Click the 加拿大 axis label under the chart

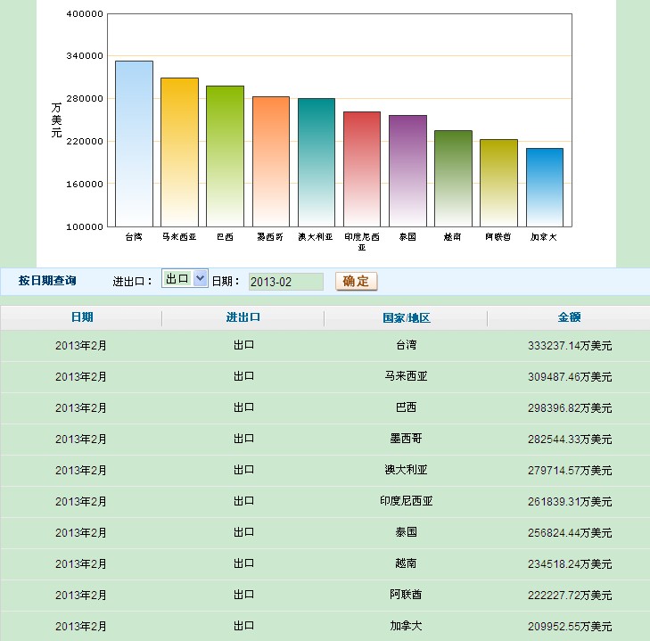coord(544,237)
